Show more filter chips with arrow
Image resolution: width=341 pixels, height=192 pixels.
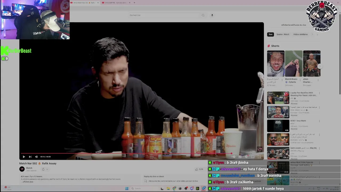[317, 34]
